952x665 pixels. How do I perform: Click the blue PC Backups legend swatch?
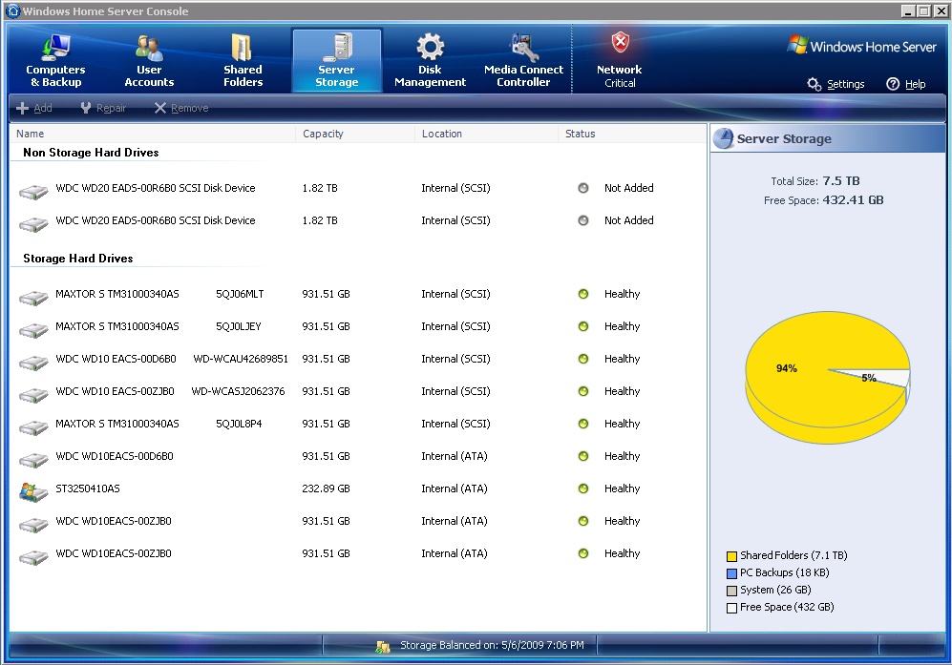pyautogui.click(x=731, y=573)
